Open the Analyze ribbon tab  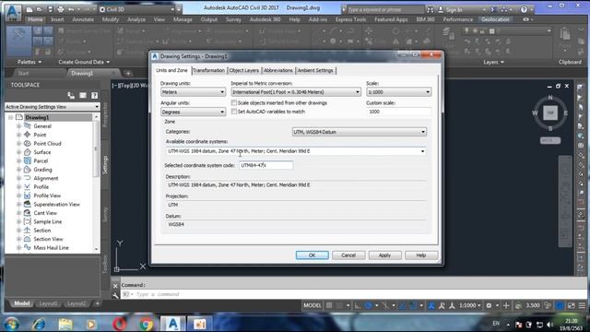coord(136,19)
